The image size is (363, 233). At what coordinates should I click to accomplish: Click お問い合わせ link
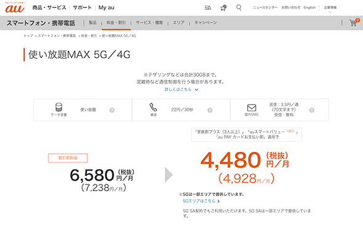tap(291, 7)
